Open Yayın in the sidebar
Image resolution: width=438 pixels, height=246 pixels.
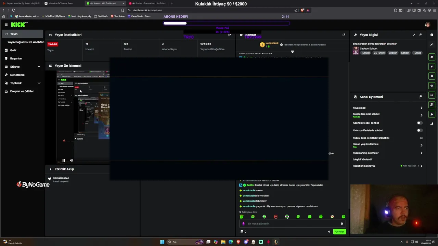tap(23, 34)
